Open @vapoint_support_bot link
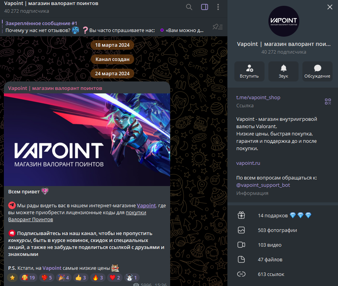Viewport: 338px width, 286px height. [x=263, y=185]
